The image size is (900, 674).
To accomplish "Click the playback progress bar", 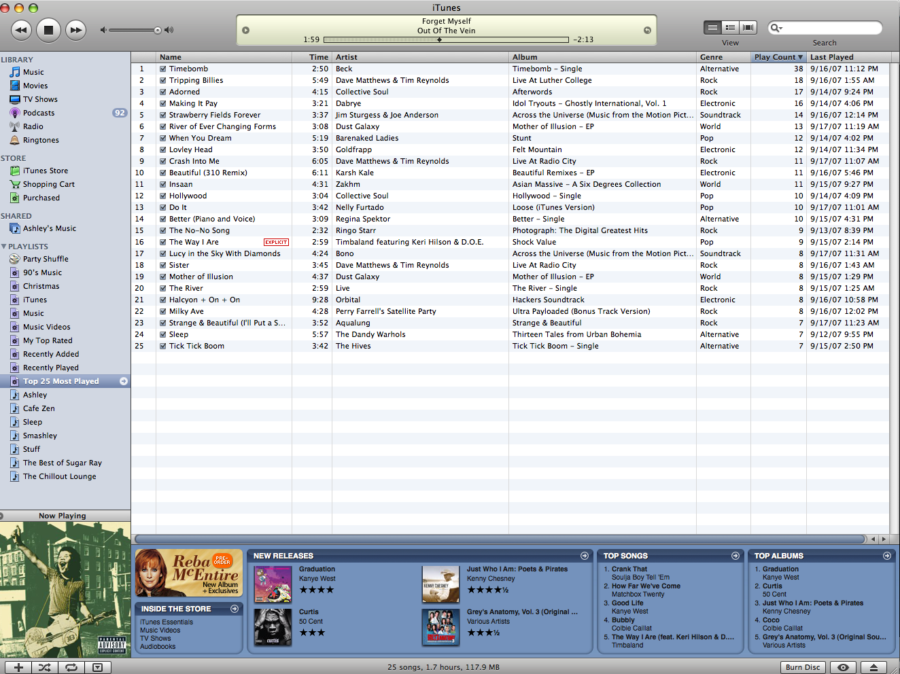I will tap(446, 39).
